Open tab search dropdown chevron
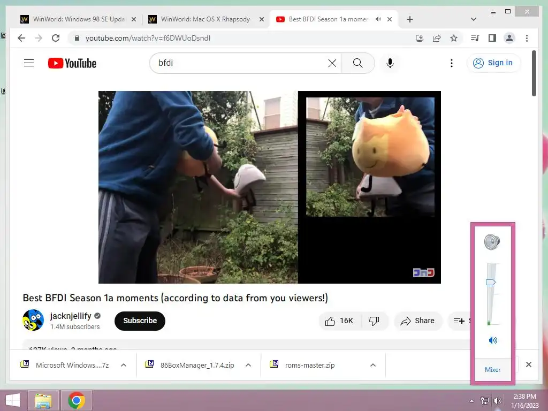The height and width of the screenshot is (411, 548). tap(474, 19)
